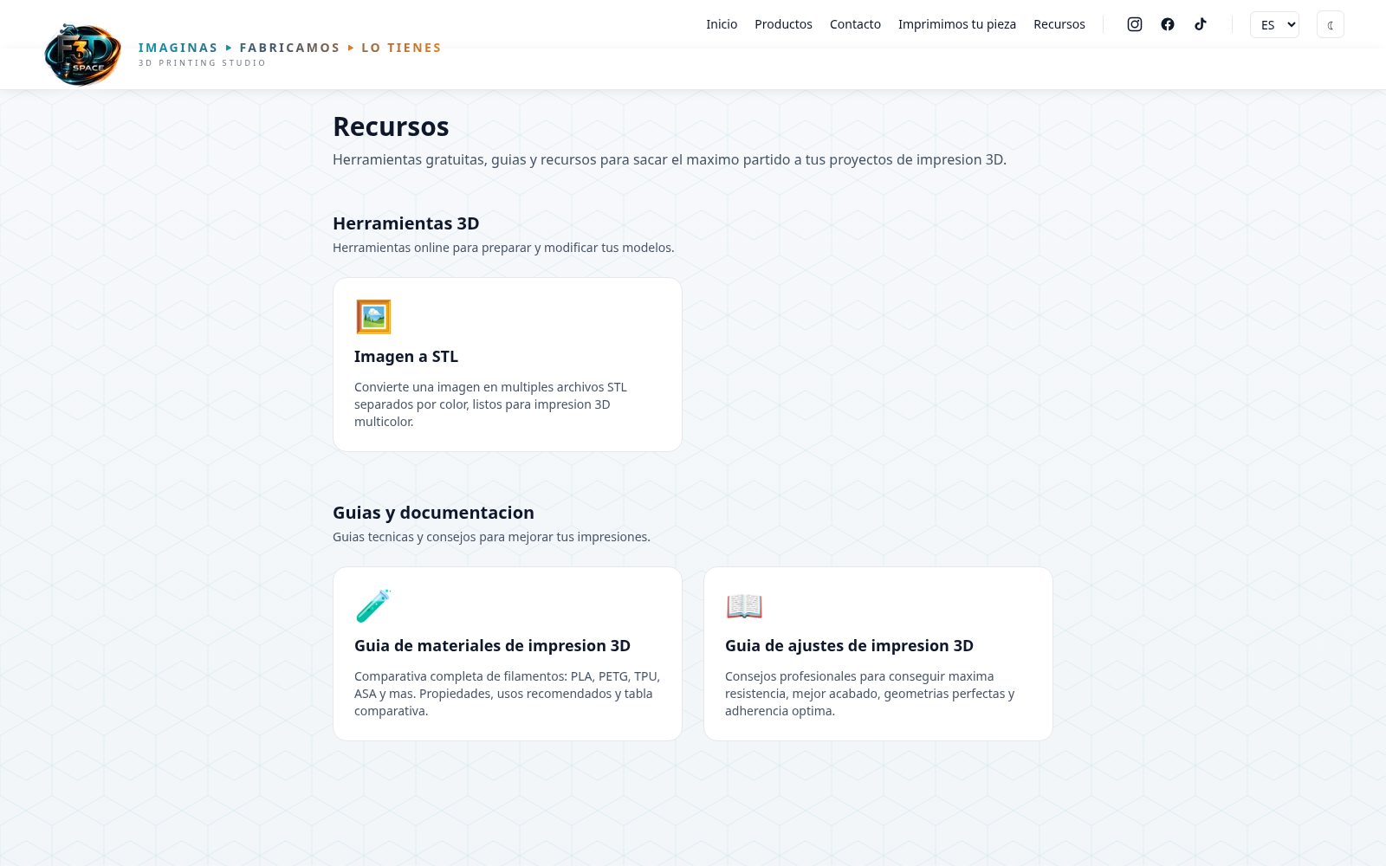Viewport: 1386px width, 866px height.
Task: Open the Facebook page icon
Action: pyautogui.click(x=1168, y=24)
